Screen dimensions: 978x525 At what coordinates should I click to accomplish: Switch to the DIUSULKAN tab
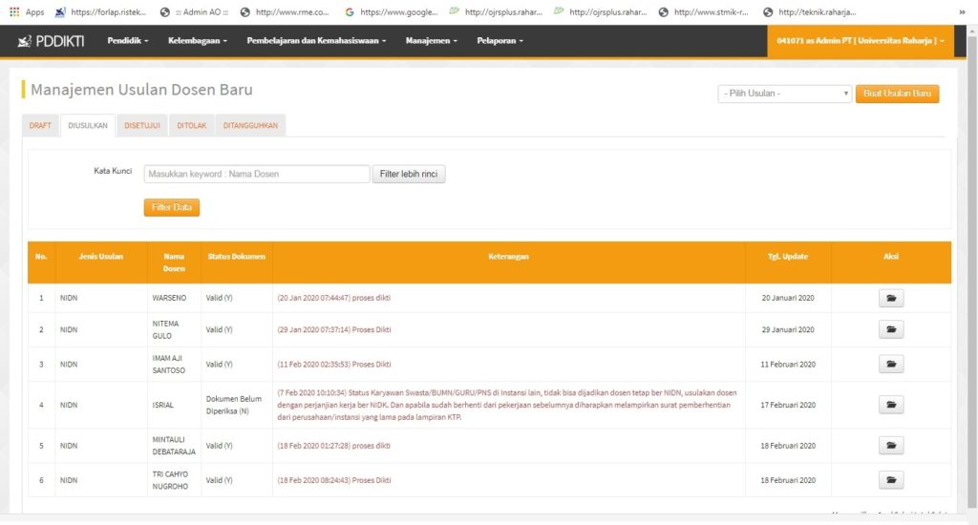coord(87,125)
